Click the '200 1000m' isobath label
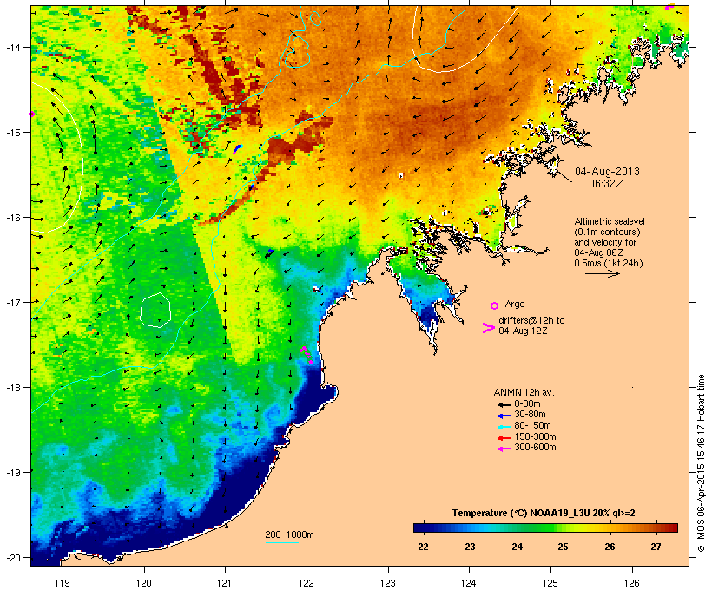This screenshot has height=590, width=712. click(x=289, y=534)
